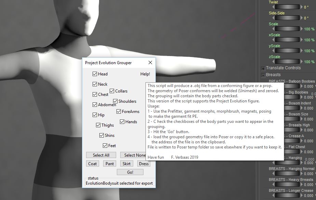
Task: Toggle the Hands checkbox
Action: click(x=122, y=122)
